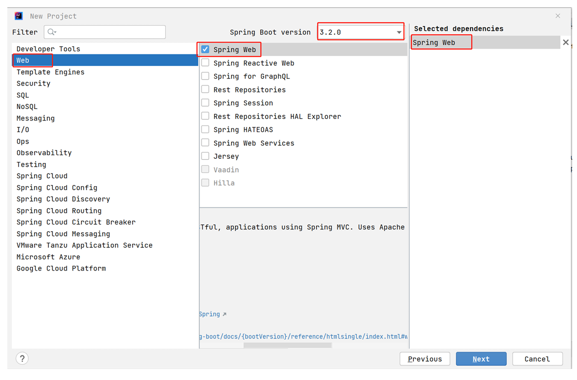577x380 pixels.
Task: Choose the Microsoft Azure category
Action: point(105,257)
